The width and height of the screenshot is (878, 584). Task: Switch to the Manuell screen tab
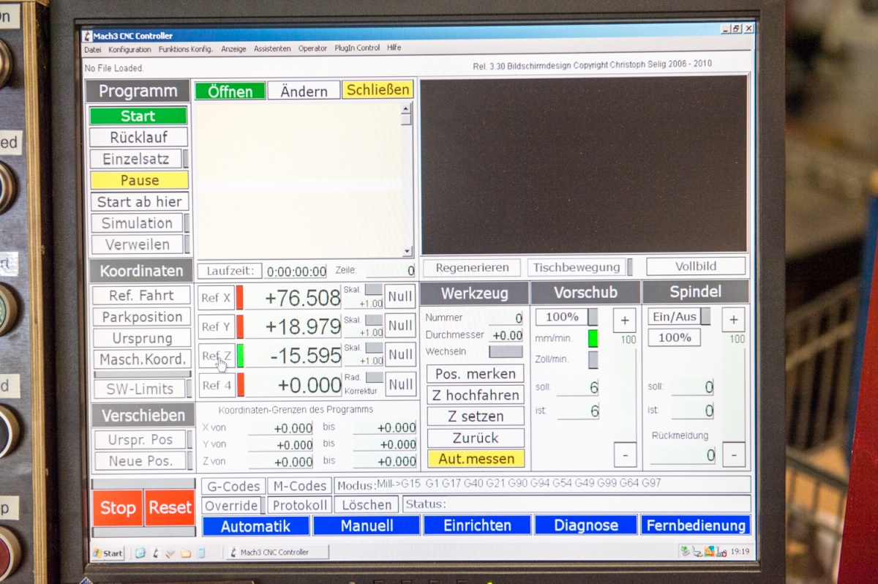tap(367, 525)
